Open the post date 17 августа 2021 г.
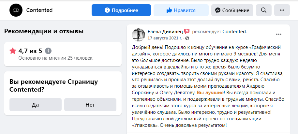 pyautogui.click(x=166, y=38)
